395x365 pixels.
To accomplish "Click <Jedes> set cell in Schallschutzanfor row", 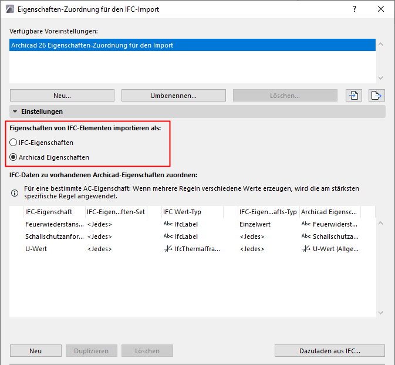I will point(100,236).
